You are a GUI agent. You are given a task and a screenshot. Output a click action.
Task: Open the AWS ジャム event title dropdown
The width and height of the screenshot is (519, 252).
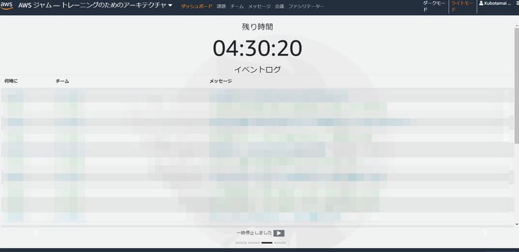95,5
